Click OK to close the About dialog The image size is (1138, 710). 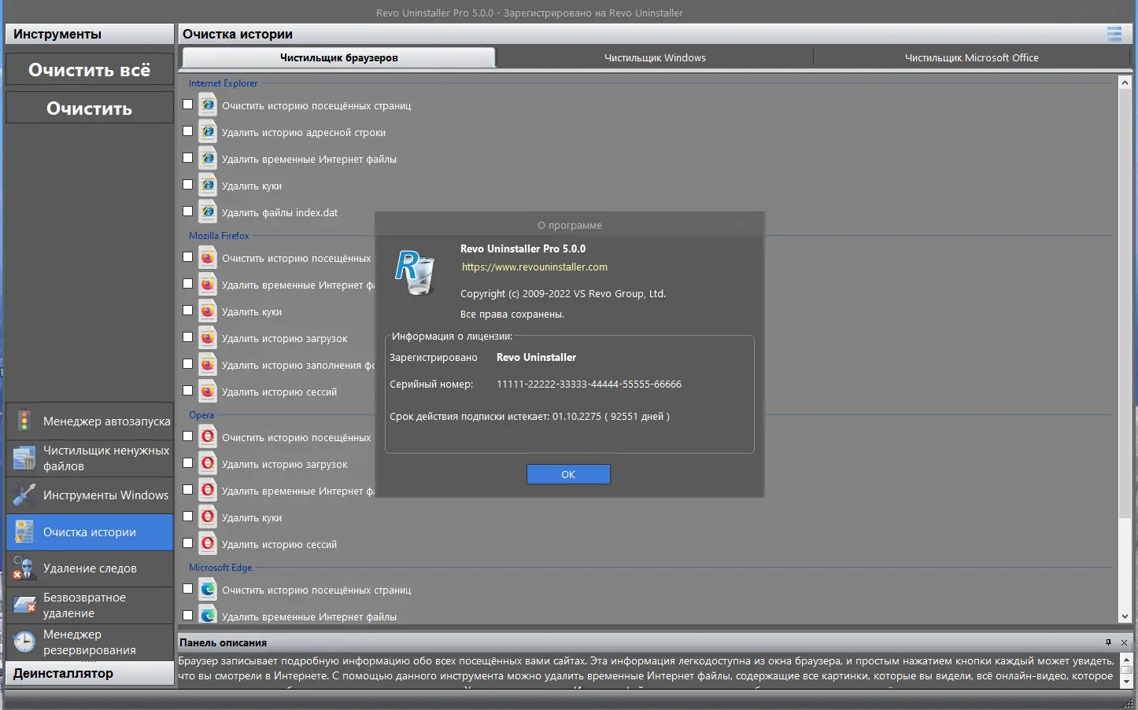point(568,473)
